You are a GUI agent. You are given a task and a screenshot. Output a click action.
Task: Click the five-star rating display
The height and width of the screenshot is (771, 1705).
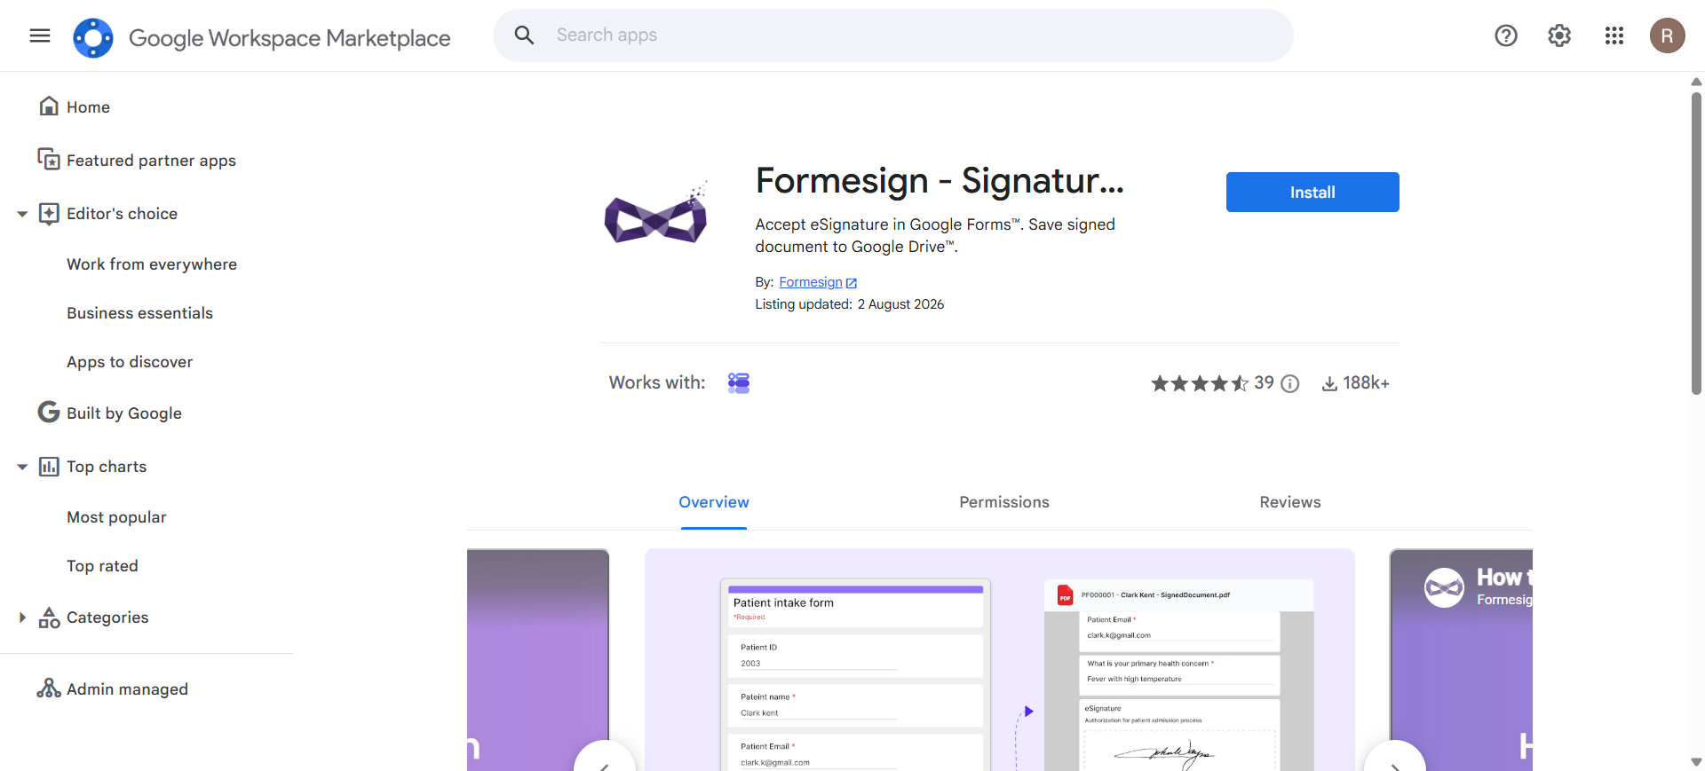1200,383
